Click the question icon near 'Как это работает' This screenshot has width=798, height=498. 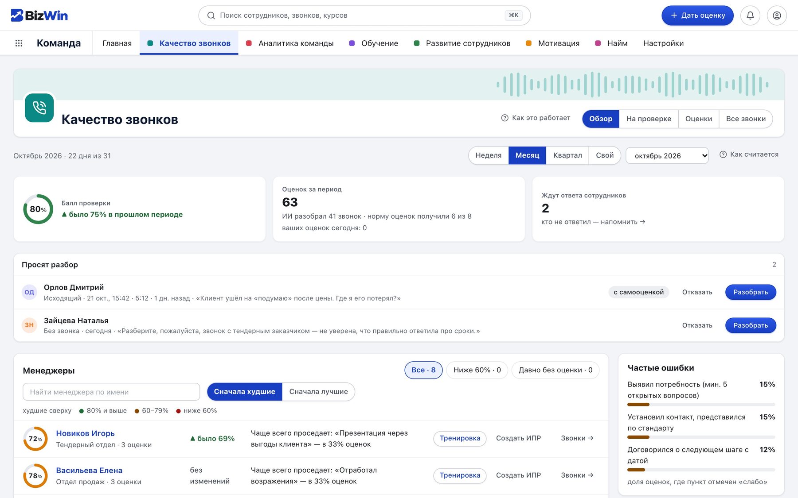pos(505,118)
